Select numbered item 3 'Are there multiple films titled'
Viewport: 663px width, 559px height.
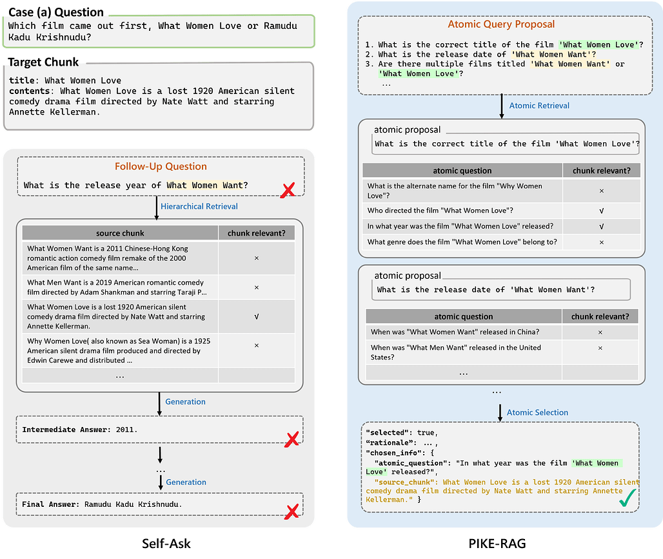point(495,69)
